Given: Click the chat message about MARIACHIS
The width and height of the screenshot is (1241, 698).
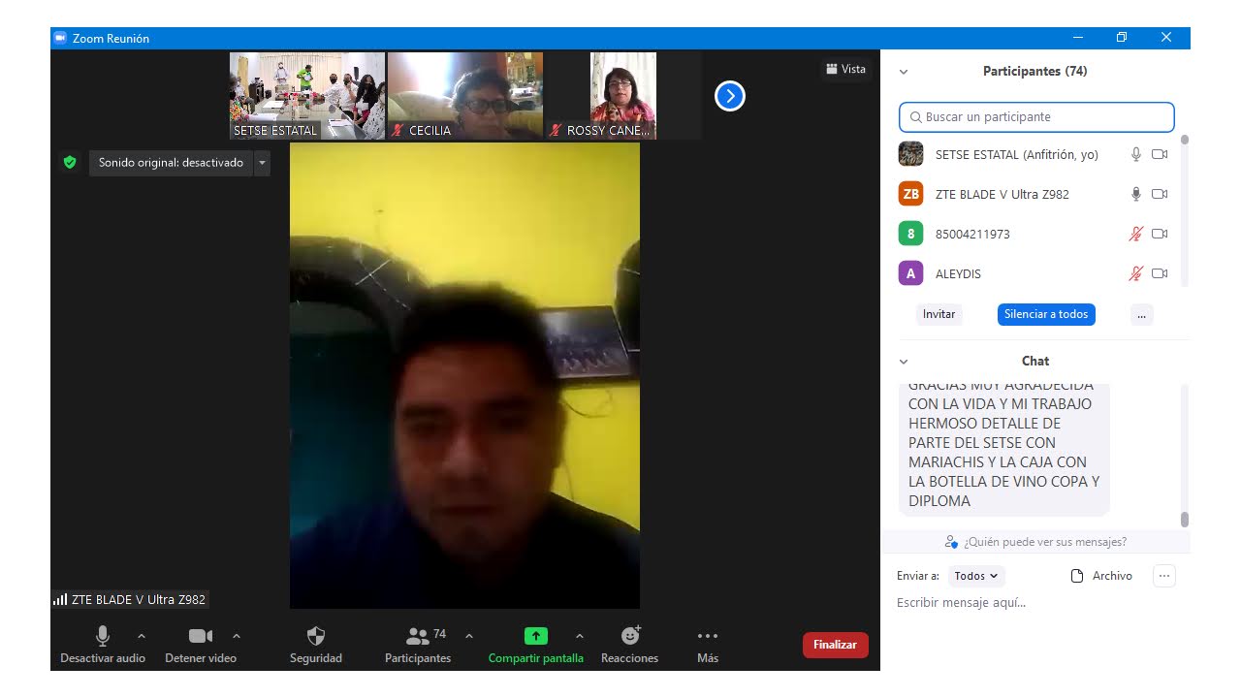Looking at the screenshot, I should (1003, 448).
